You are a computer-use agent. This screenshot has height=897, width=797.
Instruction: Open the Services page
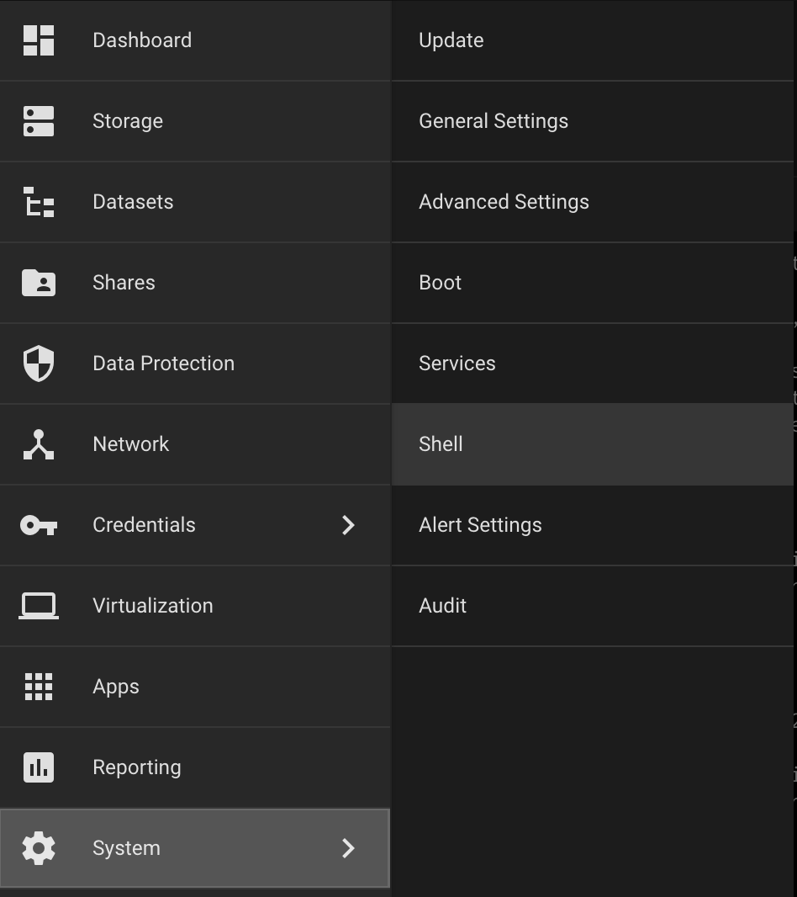point(457,364)
